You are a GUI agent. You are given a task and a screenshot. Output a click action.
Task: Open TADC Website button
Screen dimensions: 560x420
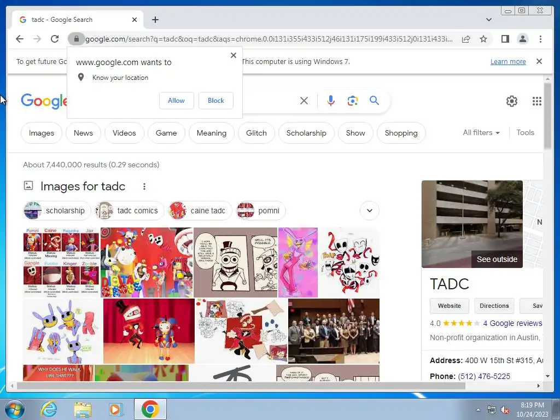pos(450,306)
